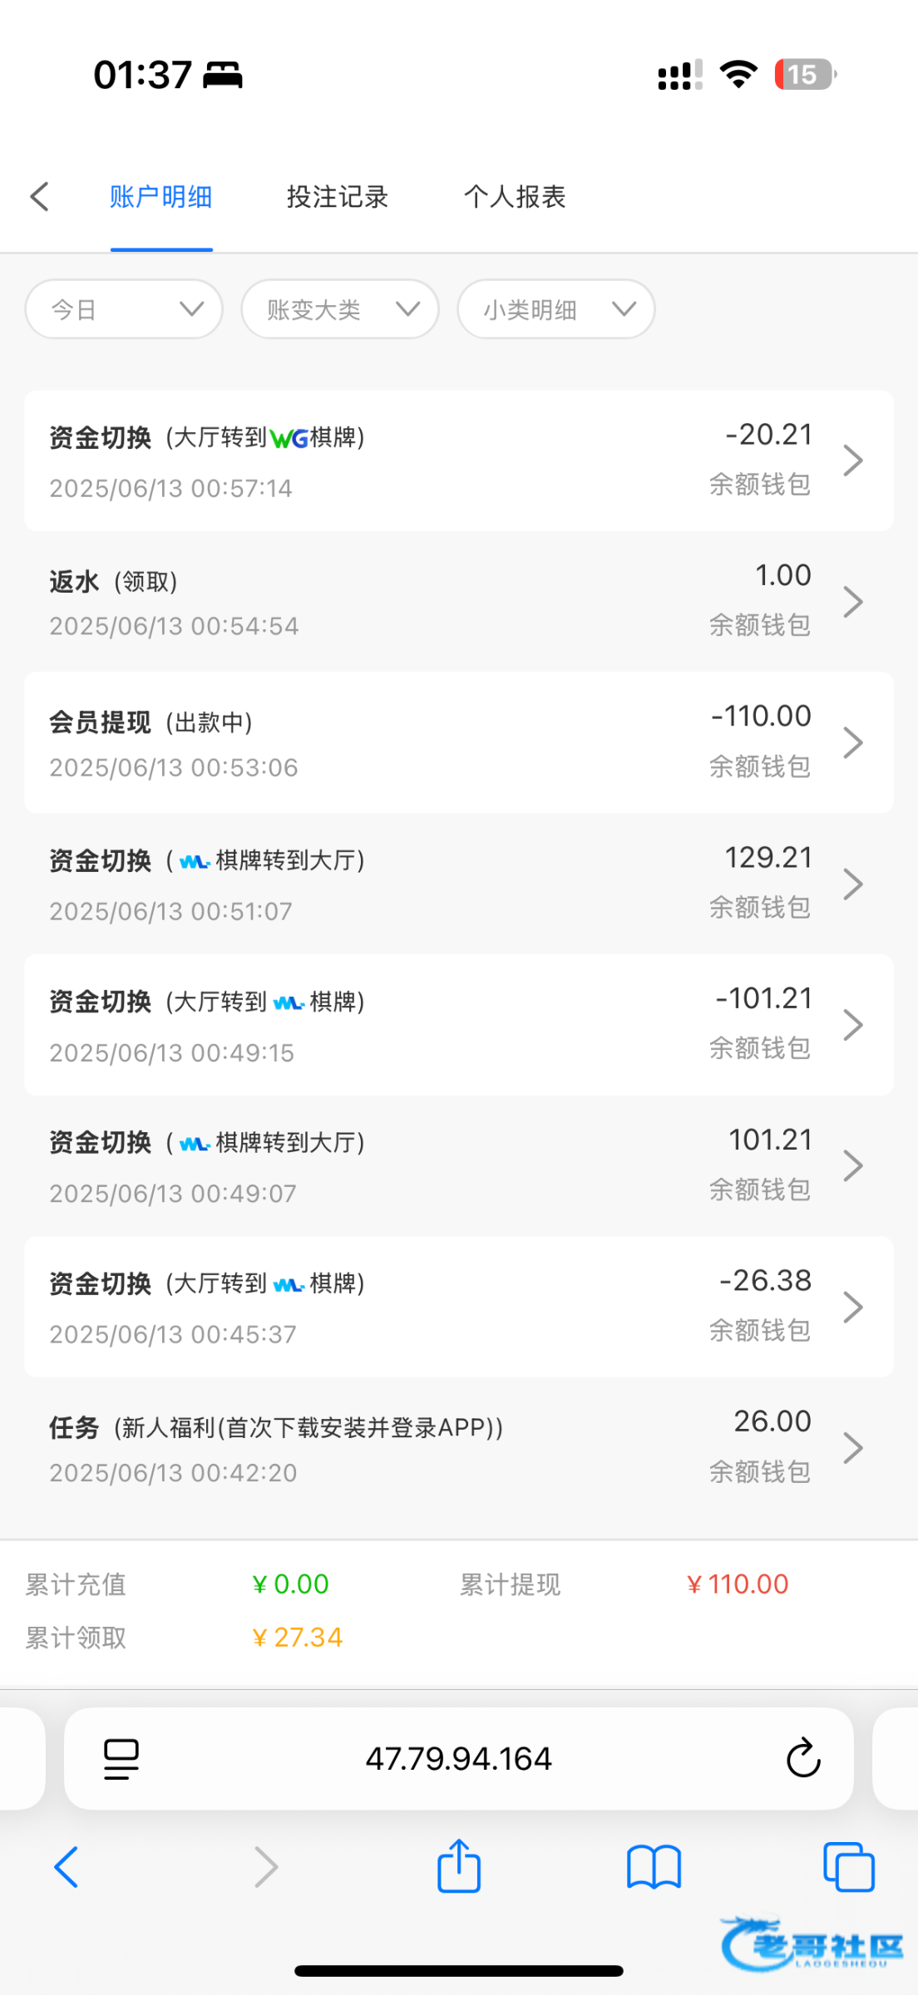The width and height of the screenshot is (918, 1995).
Task: Tap the back arrow beside 账户明细
Action: [x=40, y=197]
